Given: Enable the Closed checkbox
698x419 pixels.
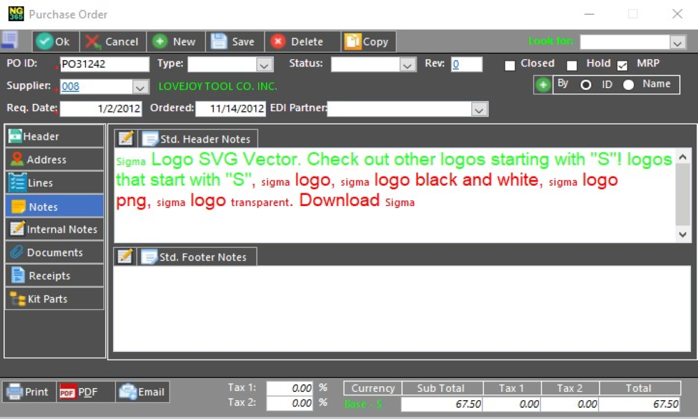Looking at the screenshot, I should point(510,65).
